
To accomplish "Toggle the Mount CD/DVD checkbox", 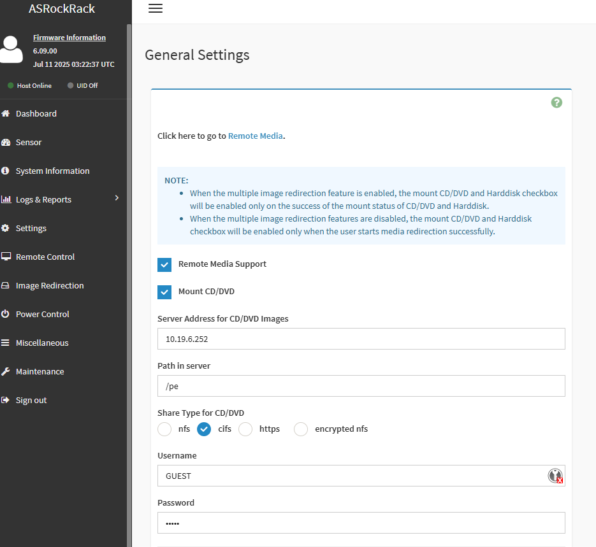I will 164,292.
